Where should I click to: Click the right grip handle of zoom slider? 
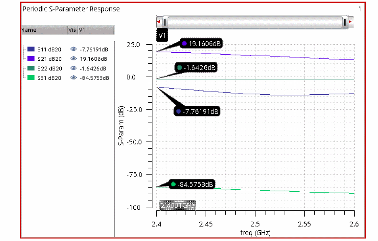pyautogui.click(x=345, y=23)
